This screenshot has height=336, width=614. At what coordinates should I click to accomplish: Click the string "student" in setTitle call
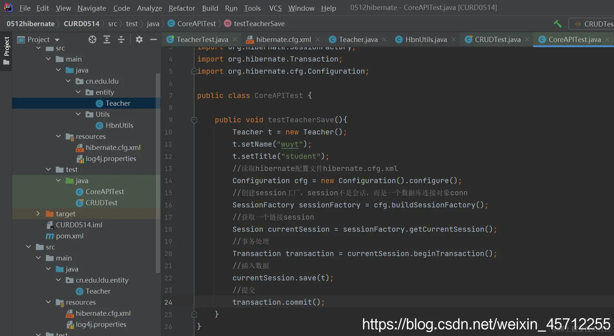(x=301, y=156)
